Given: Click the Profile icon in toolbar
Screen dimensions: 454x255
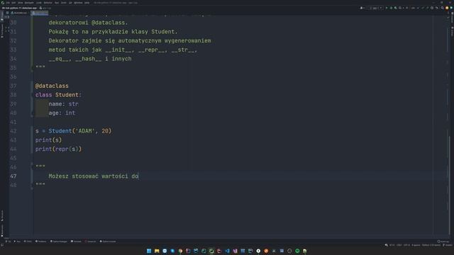Looking at the screenshot, I should tap(400, 8).
